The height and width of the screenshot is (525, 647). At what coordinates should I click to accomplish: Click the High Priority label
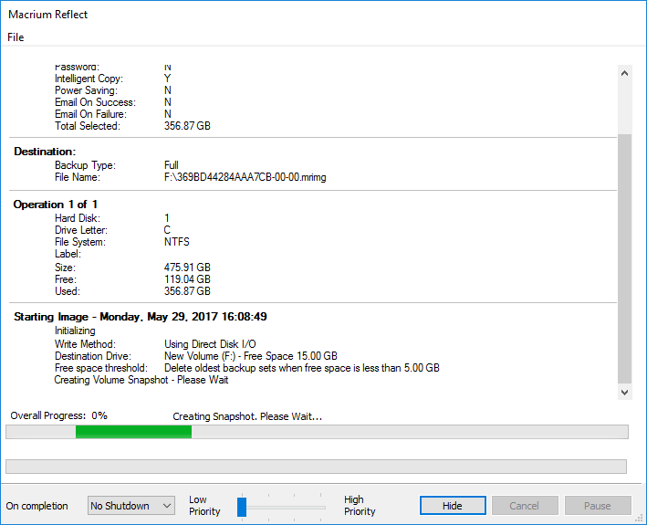click(x=360, y=506)
